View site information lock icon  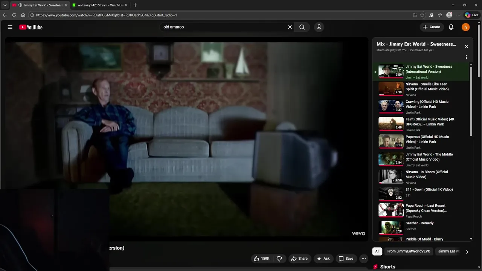[x=32, y=15]
